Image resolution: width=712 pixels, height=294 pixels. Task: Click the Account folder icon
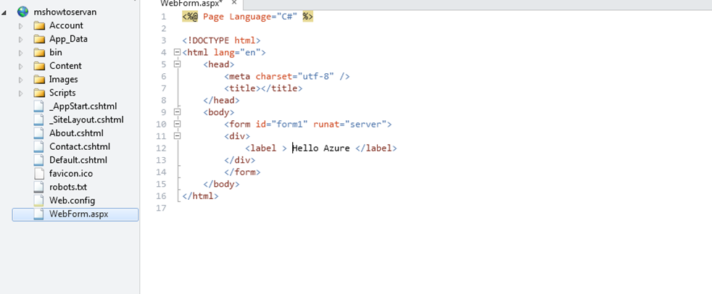[39, 25]
